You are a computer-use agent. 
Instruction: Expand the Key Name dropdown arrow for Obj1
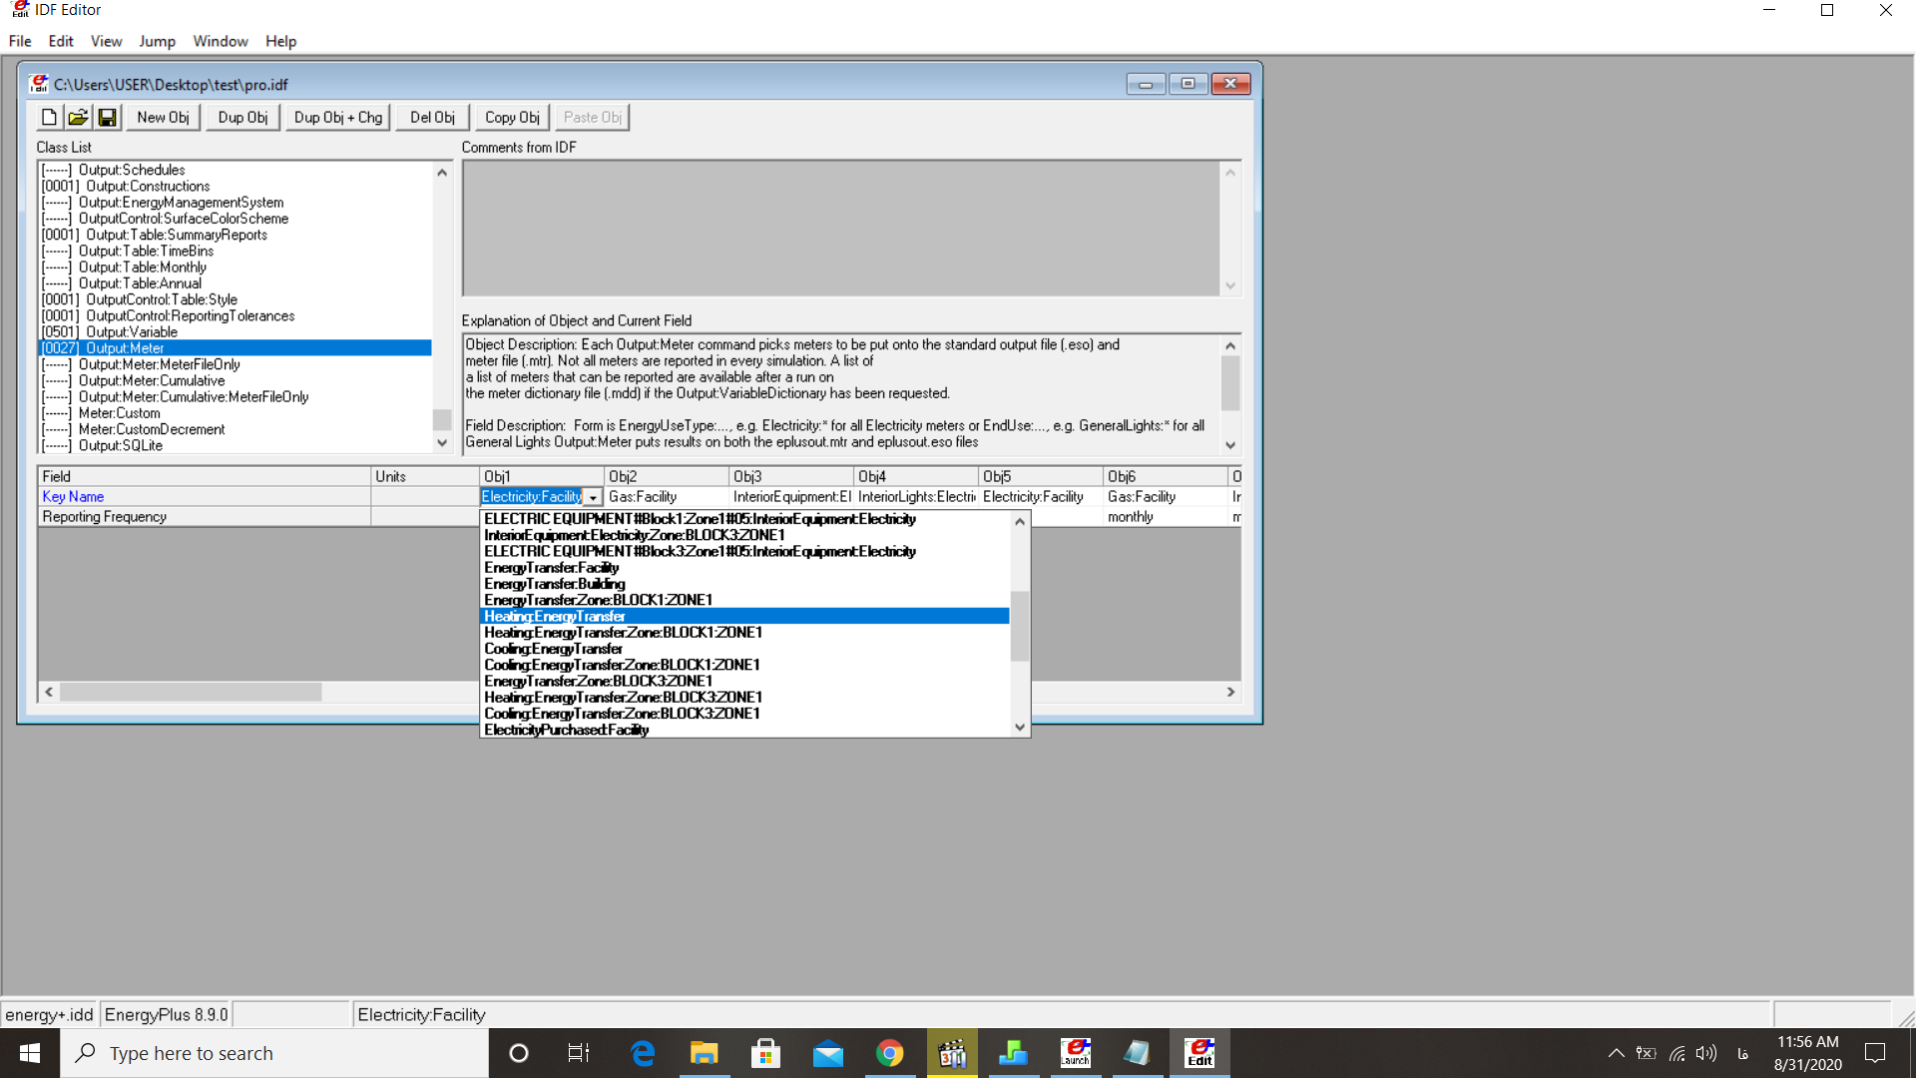pyautogui.click(x=593, y=497)
